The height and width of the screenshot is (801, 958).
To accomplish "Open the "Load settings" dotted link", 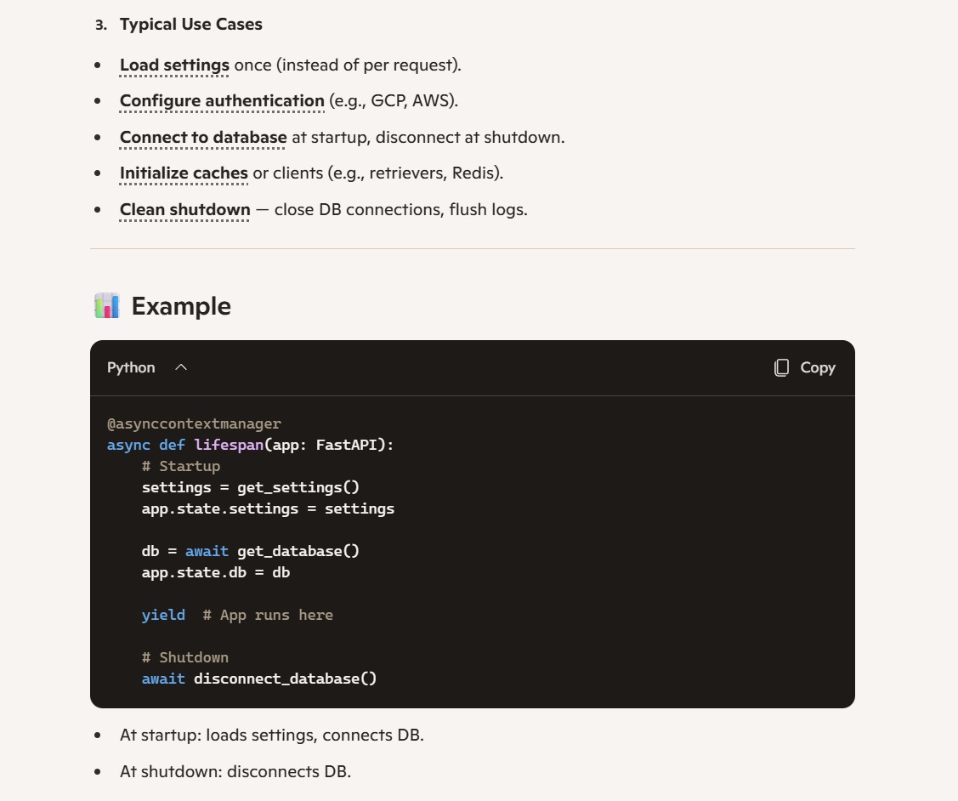I will pyautogui.click(x=175, y=65).
